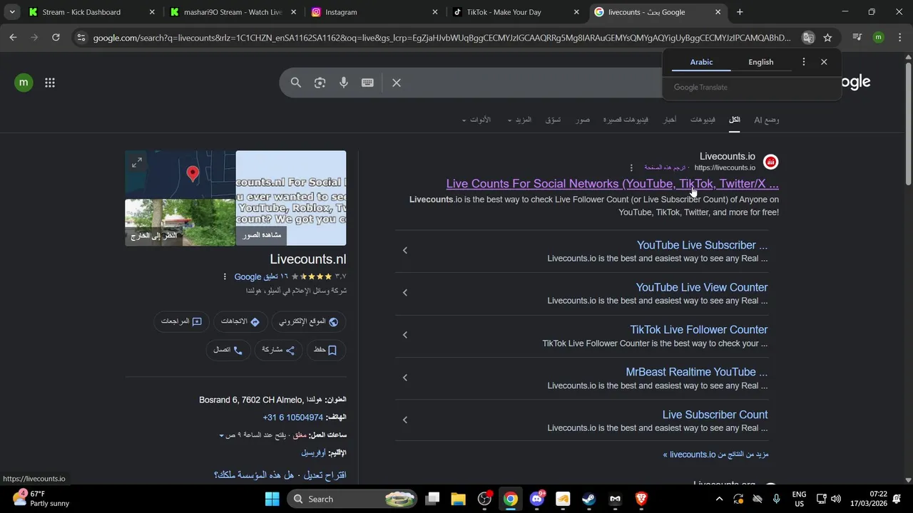913x513 pixels.
Task: Click Reviews (المراجعات) button in business panel
Action: 181,321
